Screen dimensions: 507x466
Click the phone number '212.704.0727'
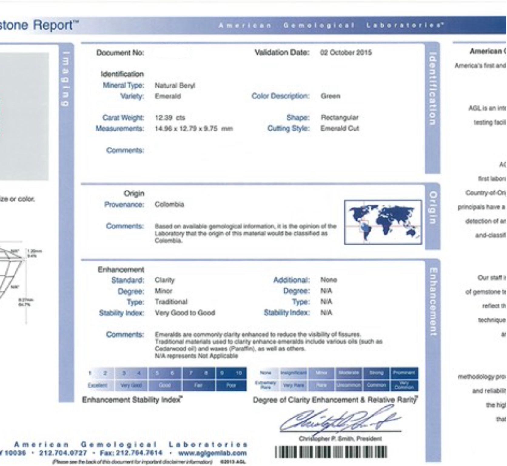point(63,454)
